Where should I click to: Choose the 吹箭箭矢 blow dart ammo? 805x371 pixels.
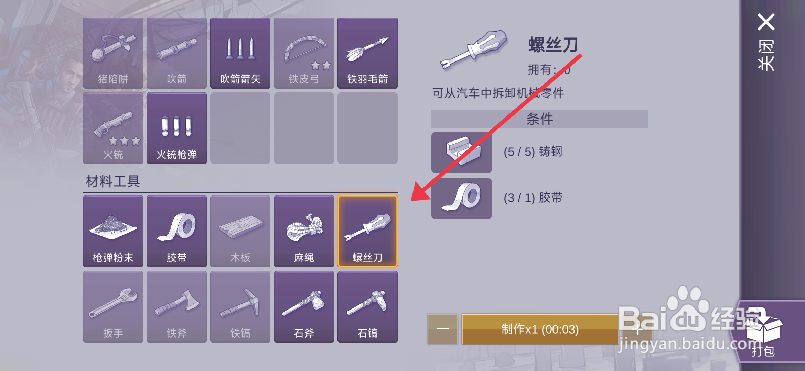coord(240,53)
